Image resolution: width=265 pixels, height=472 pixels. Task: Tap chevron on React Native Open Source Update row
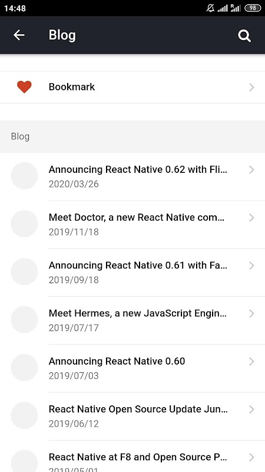252,409
